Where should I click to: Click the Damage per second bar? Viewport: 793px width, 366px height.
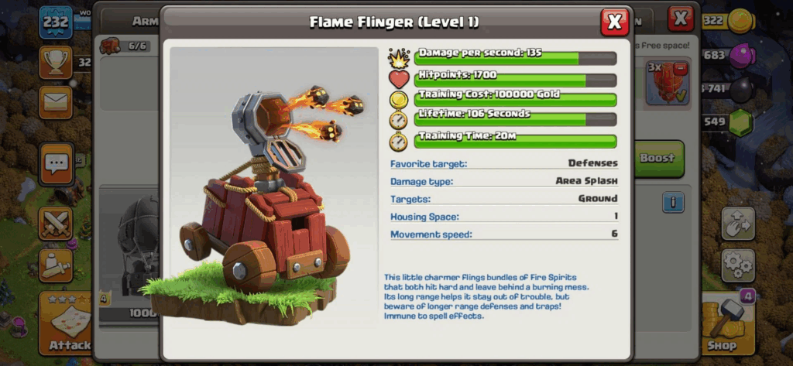pos(515,58)
